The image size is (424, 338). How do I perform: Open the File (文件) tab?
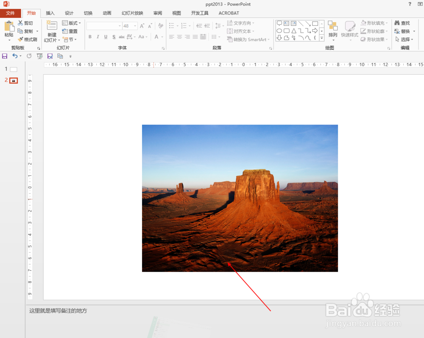[x=10, y=13]
